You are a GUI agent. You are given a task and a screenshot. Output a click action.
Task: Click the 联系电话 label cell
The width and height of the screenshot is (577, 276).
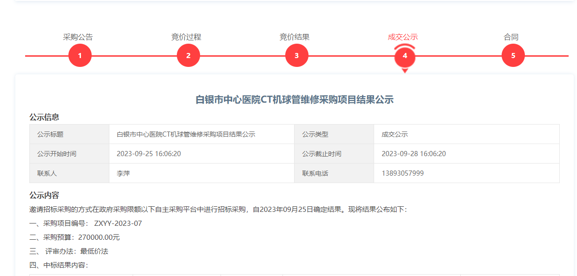pyautogui.click(x=334, y=173)
